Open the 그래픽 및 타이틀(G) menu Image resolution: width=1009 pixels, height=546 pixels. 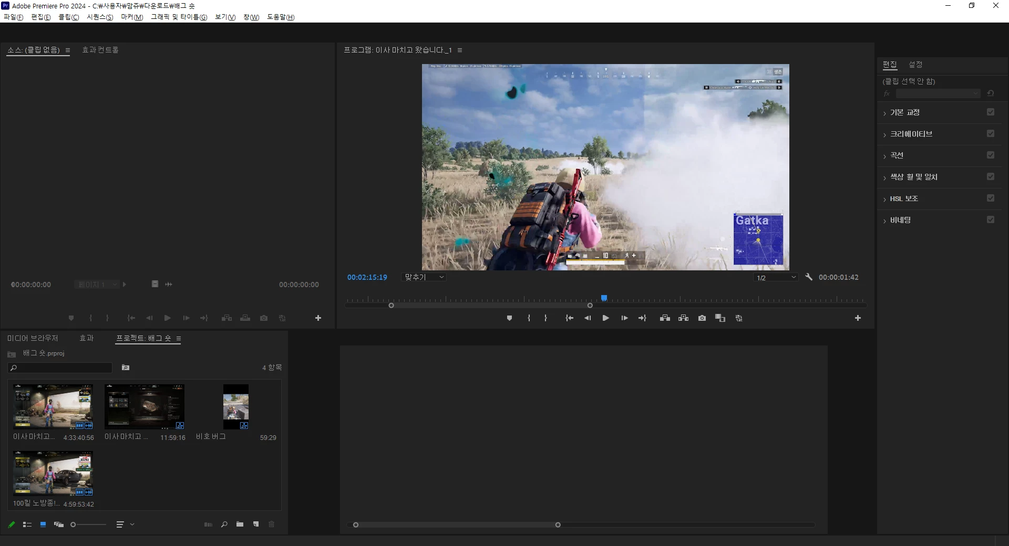(179, 17)
